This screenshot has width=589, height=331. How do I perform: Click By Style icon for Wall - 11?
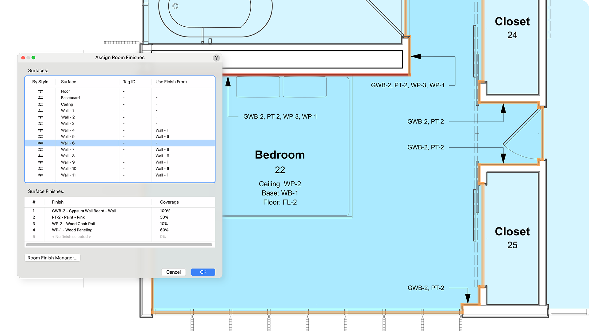tap(40, 175)
